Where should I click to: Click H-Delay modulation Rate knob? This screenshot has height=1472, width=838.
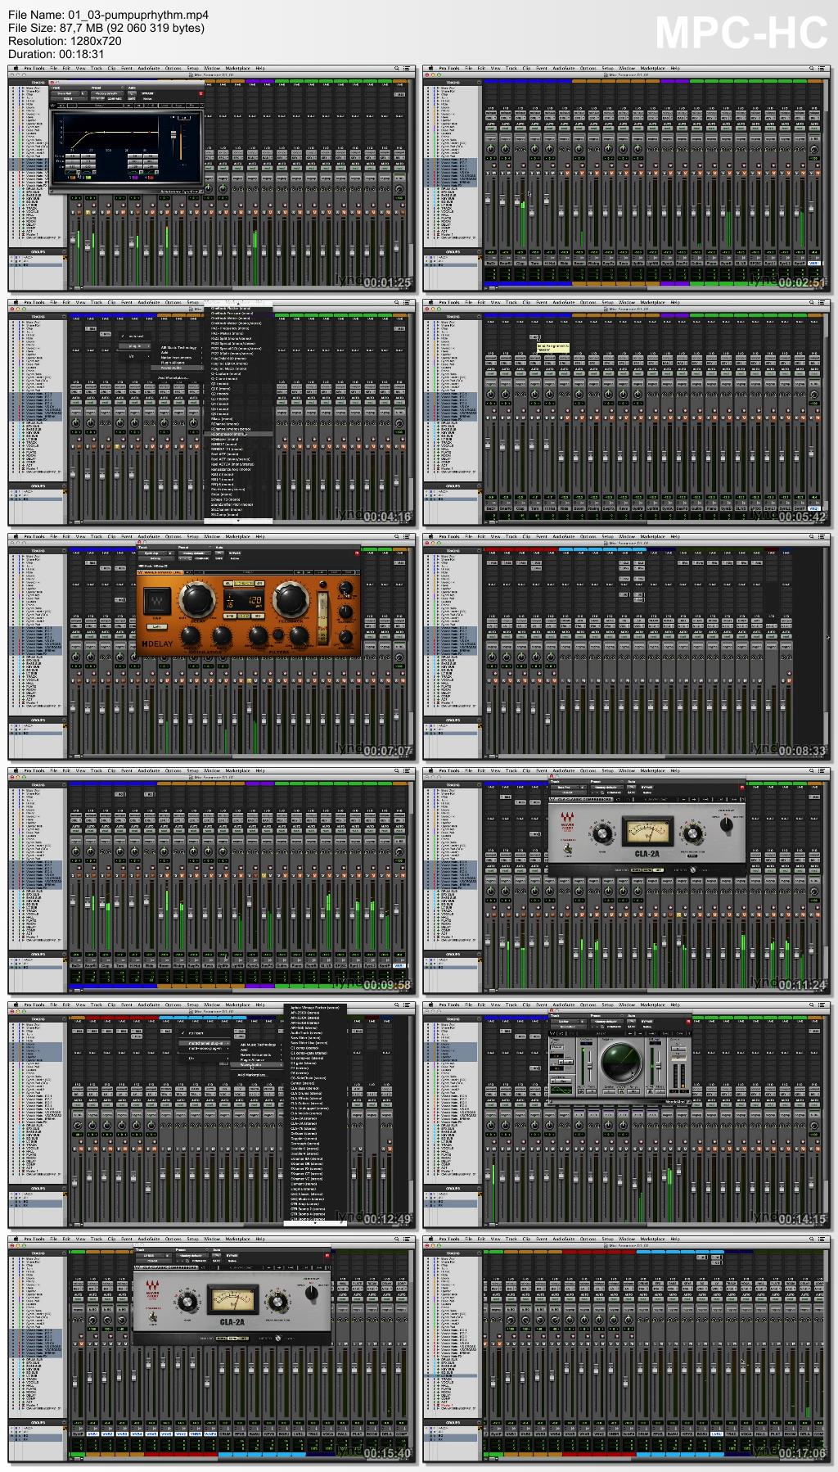point(222,635)
